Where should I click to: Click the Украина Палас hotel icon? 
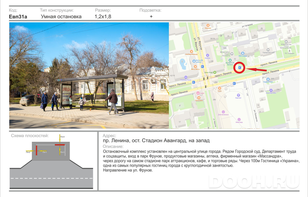point(185,77)
